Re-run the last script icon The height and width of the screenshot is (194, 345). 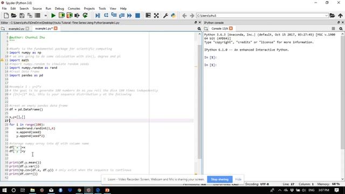[85, 16]
